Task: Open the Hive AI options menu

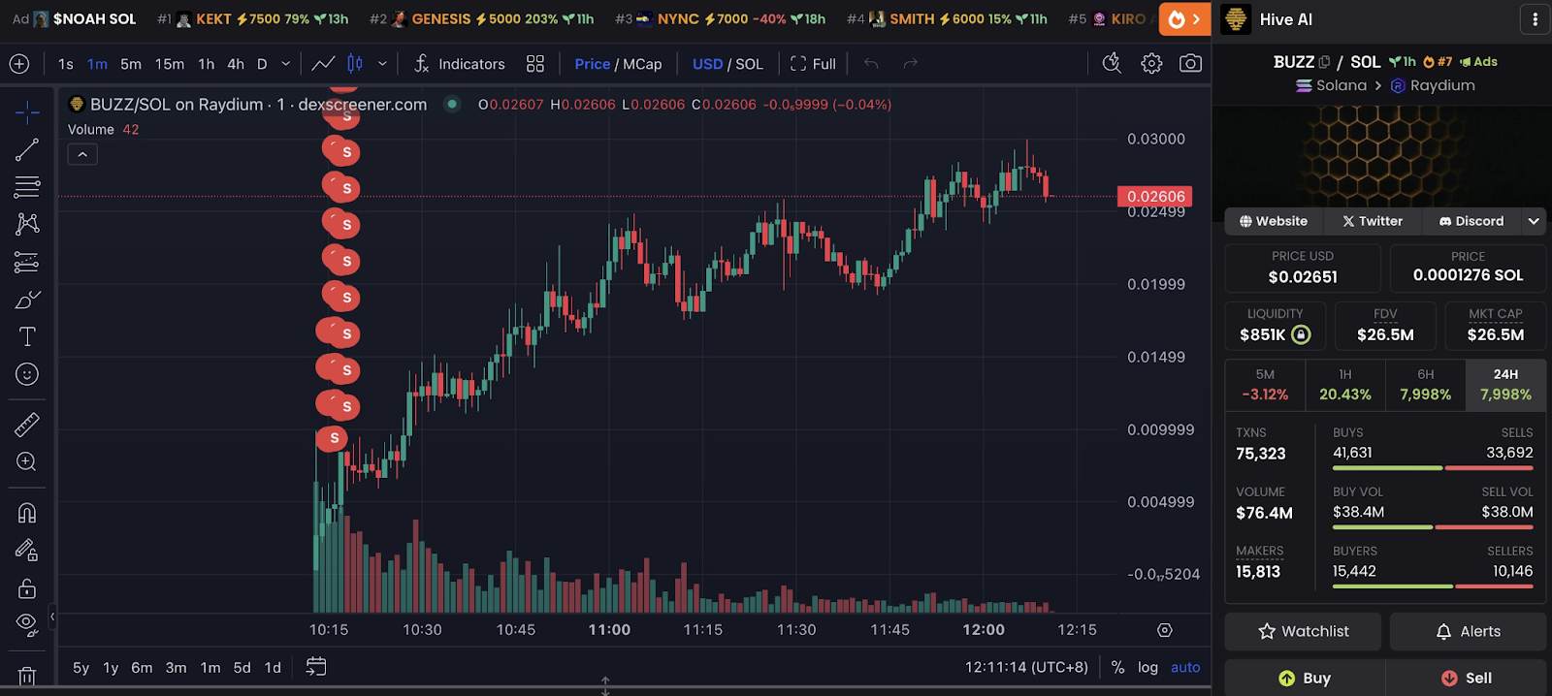Action: pos(1535,19)
